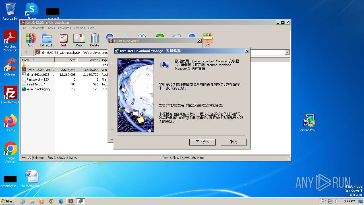Viewport: 364px width, 205px height.
Task: Sort the list by the Name column header
Action: click(x=37, y=60)
